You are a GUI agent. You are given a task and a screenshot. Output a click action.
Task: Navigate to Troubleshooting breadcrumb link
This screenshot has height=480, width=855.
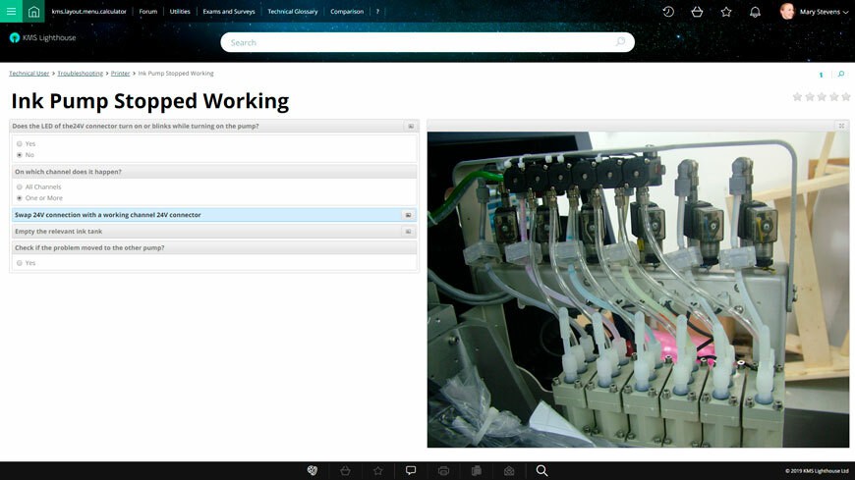click(x=80, y=74)
